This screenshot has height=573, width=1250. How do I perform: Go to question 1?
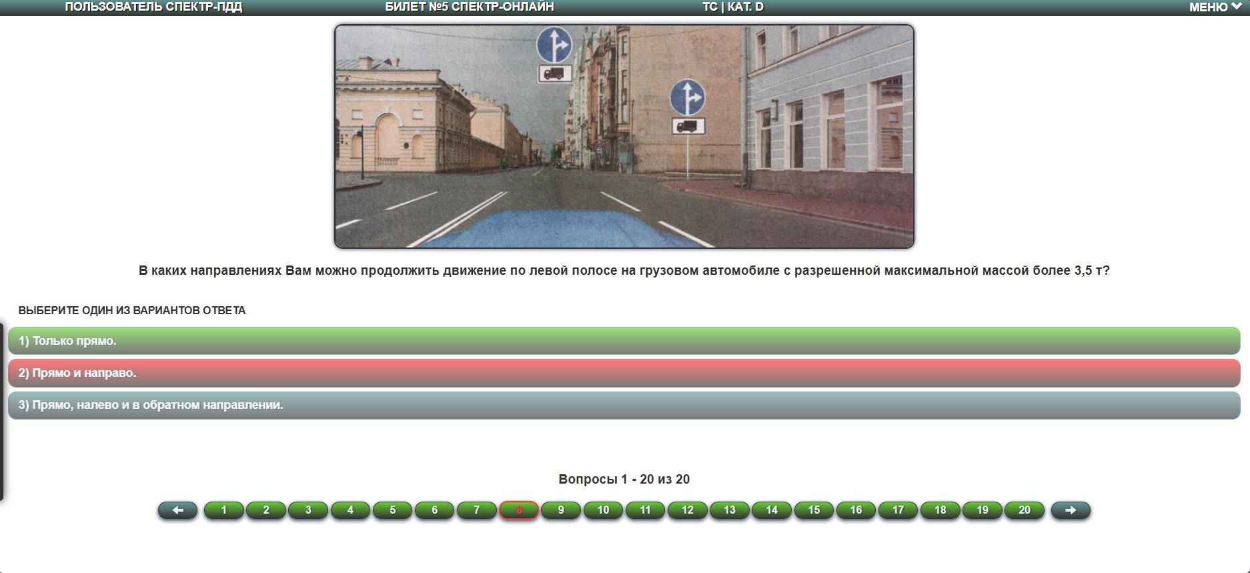(x=223, y=510)
